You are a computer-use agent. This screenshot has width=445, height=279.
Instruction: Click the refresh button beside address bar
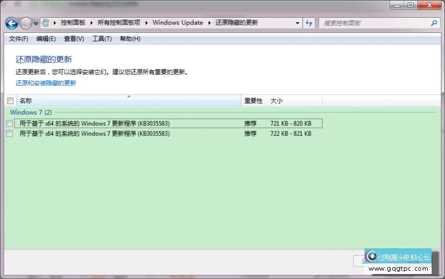pyautogui.click(x=309, y=23)
